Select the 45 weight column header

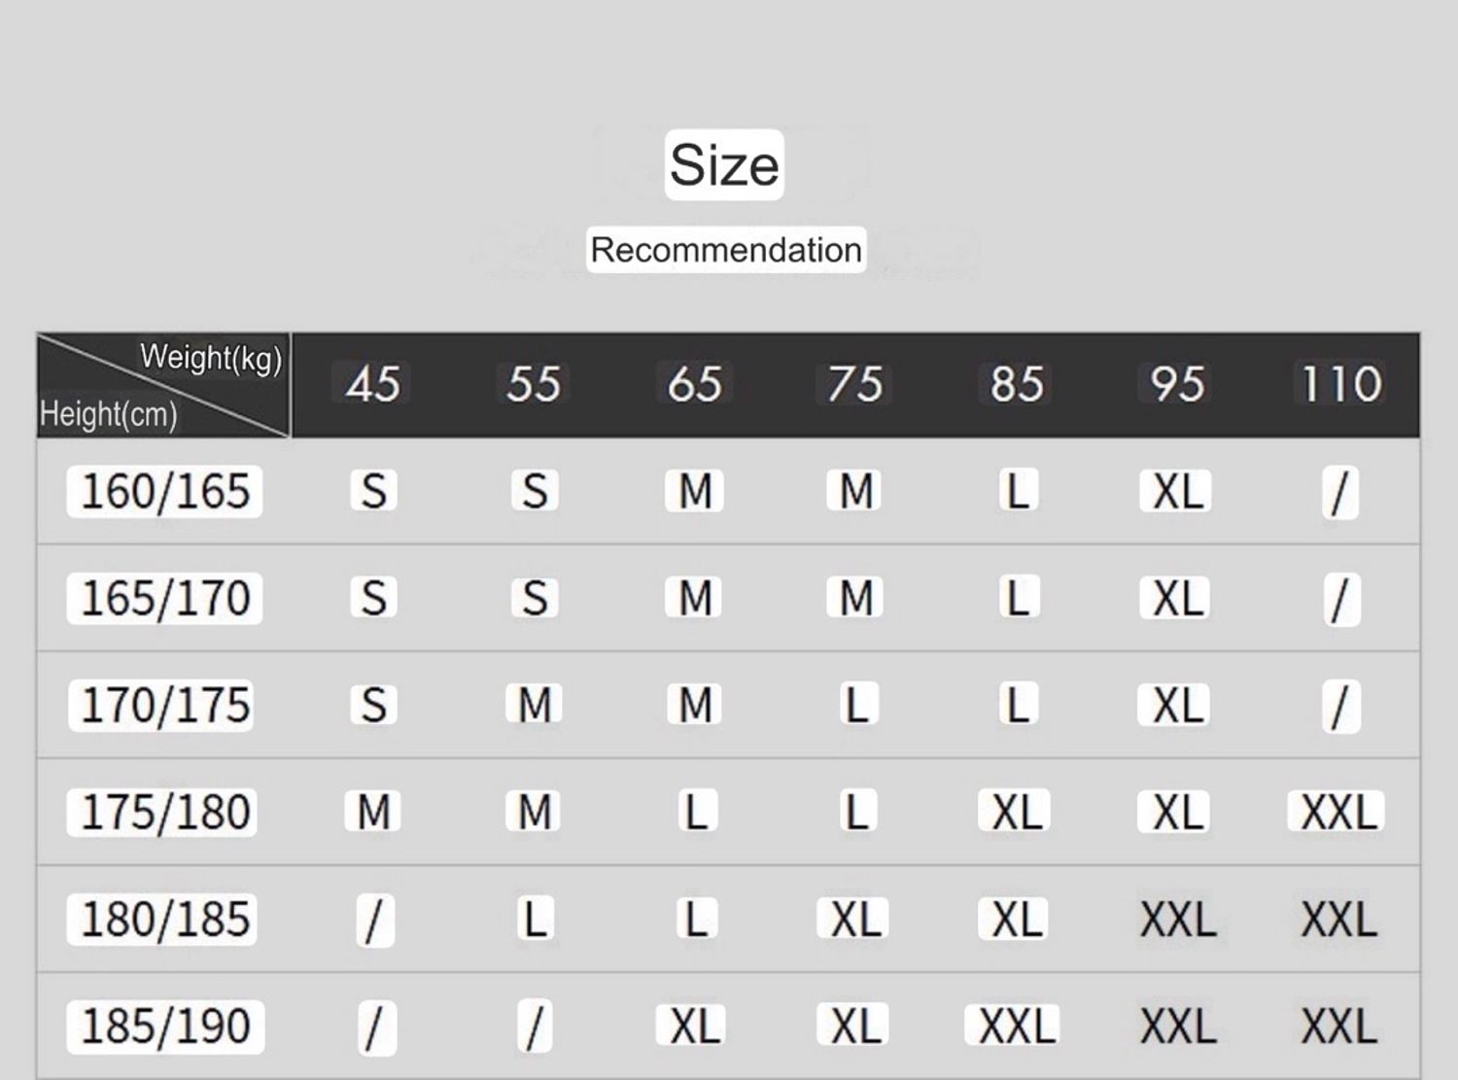pos(372,384)
